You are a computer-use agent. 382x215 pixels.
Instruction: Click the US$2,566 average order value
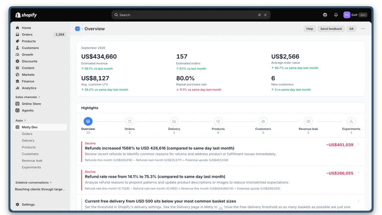click(x=285, y=56)
